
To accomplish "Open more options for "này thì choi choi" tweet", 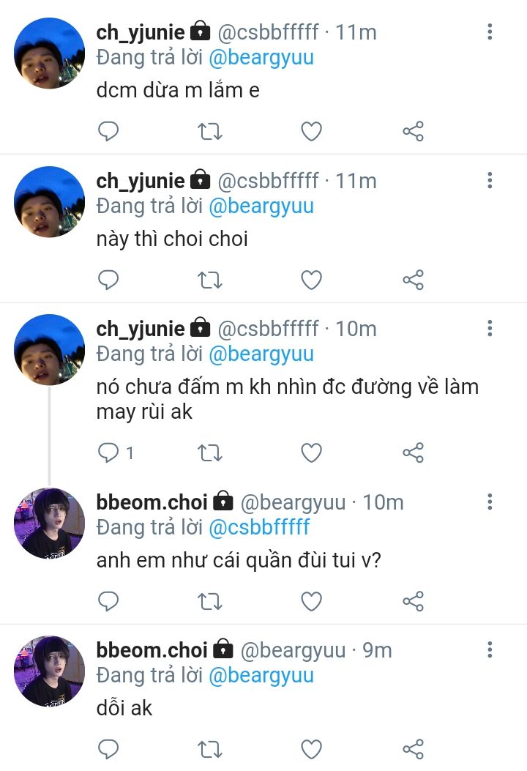I will 490,180.
